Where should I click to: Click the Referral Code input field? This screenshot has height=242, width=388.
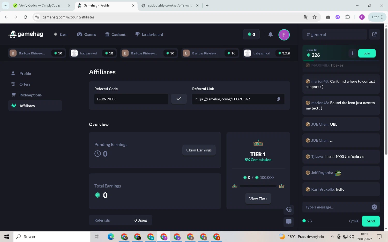pos(131,99)
